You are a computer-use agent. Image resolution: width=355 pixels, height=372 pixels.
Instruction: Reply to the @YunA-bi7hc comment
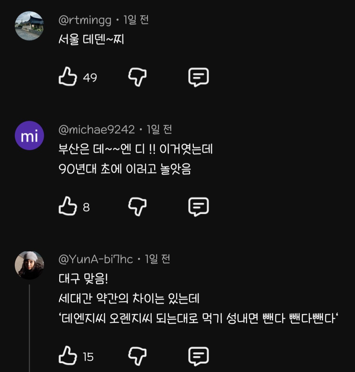coord(199,356)
